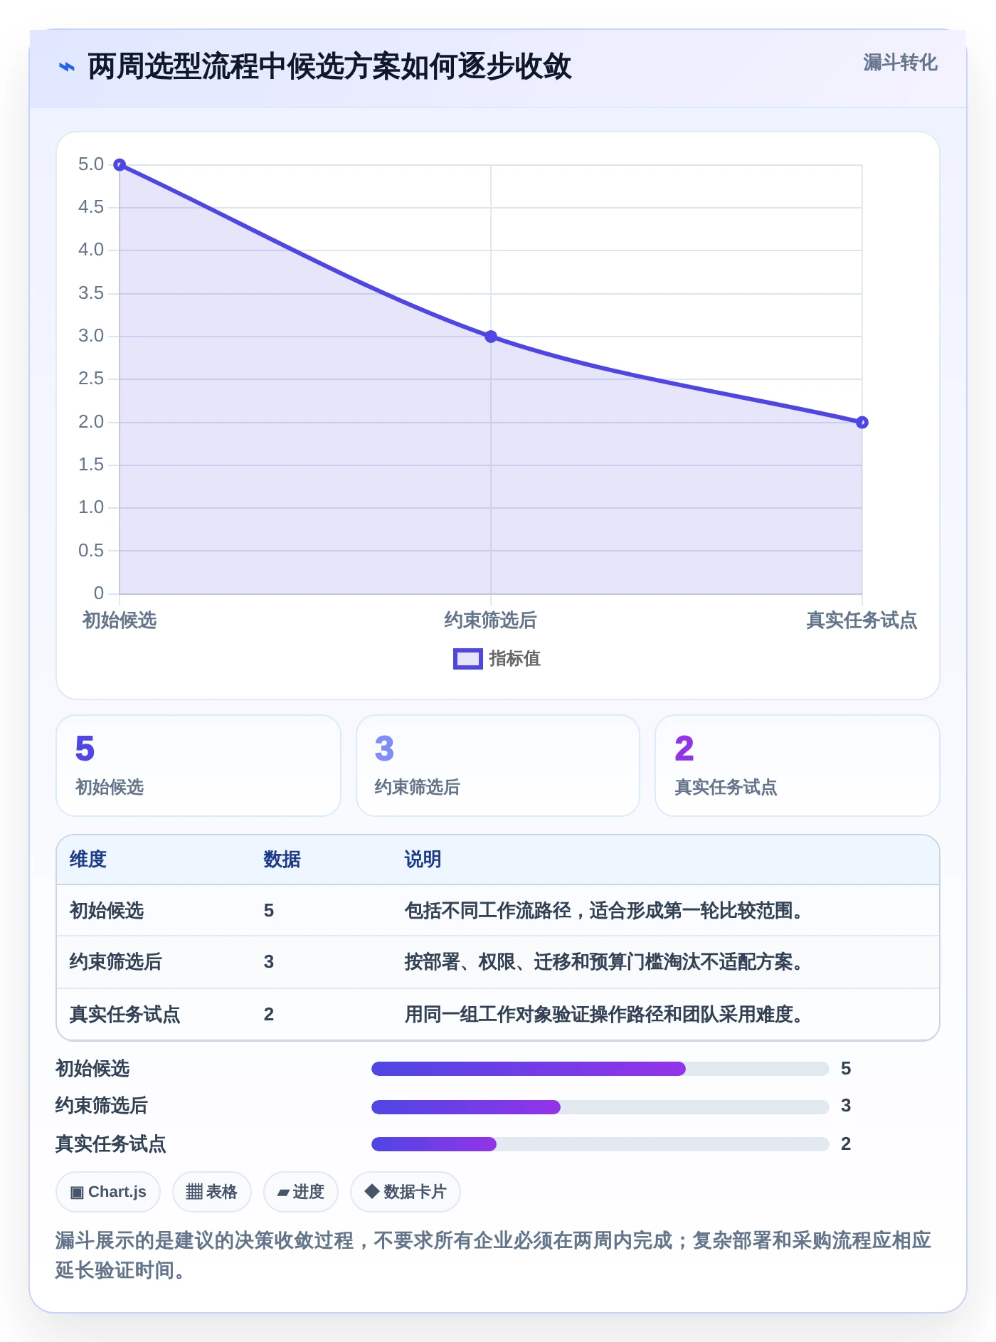Screen dimensions: 996x1342
Task: Click the 指标值 legend label
Action: coord(514,659)
